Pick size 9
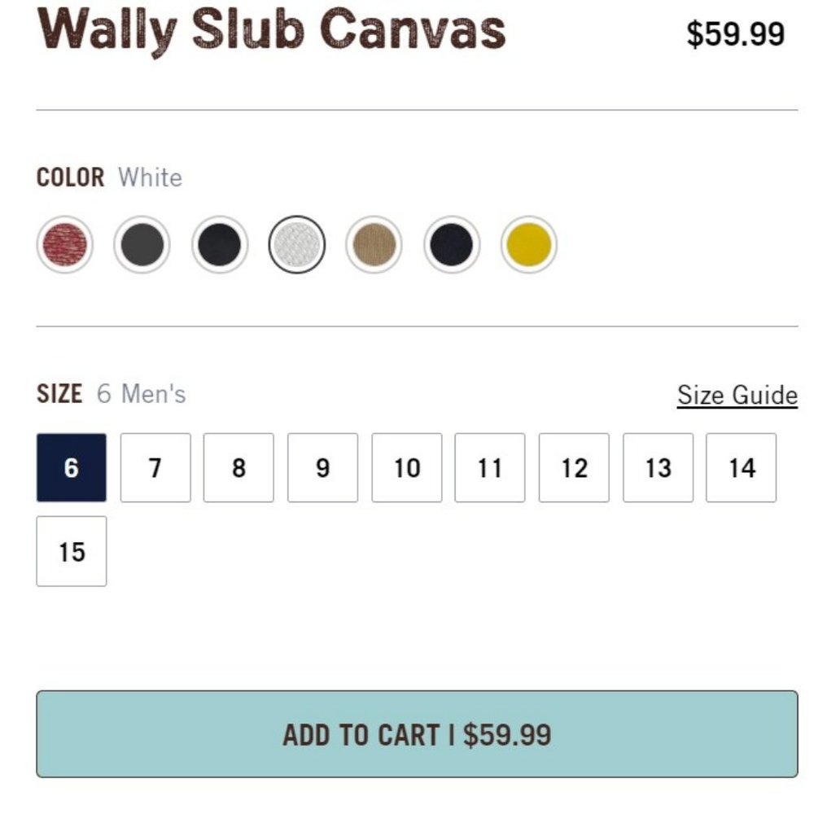This screenshot has width=814, height=814. pos(323,467)
